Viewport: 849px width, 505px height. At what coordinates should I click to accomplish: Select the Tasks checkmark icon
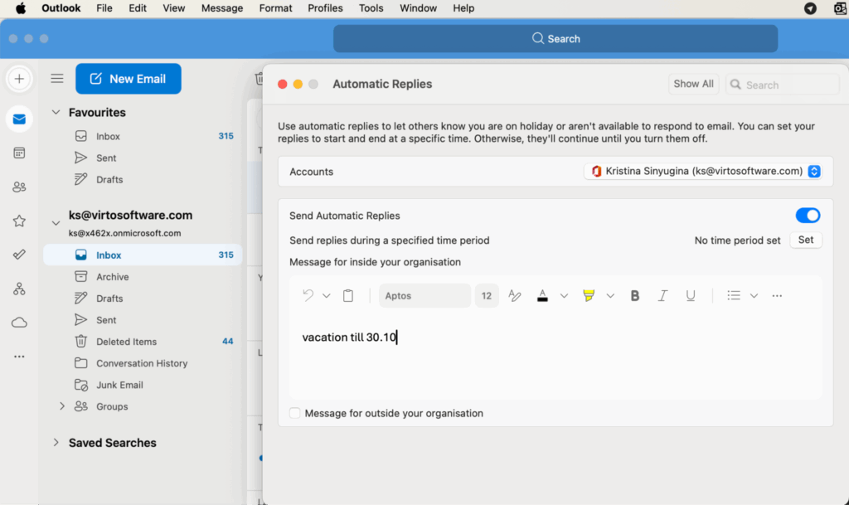(x=18, y=254)
